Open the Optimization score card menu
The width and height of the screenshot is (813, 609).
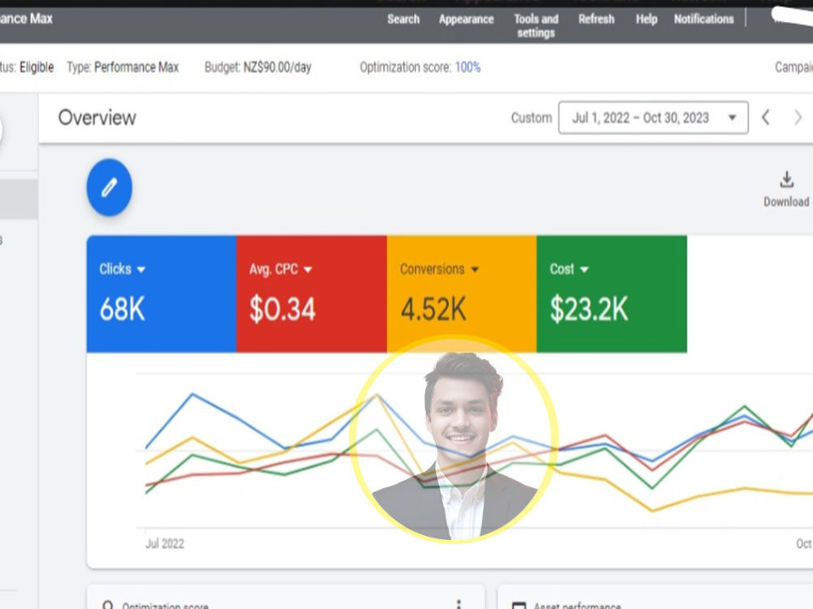click(x=459, y=604)
